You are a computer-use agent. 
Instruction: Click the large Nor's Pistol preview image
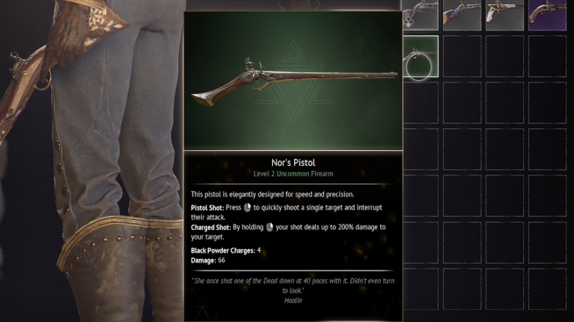pyautogui.click(x=293, y=81)
